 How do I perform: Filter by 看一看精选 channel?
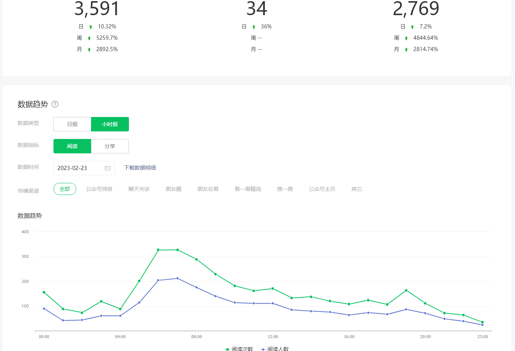click(x=248, y=189)
